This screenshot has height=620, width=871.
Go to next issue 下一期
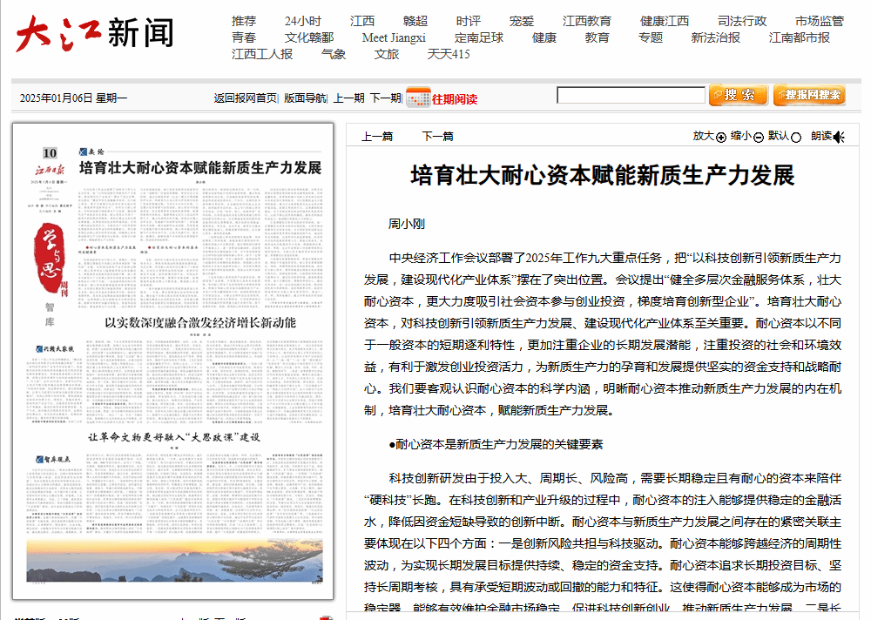coord(385,98)
